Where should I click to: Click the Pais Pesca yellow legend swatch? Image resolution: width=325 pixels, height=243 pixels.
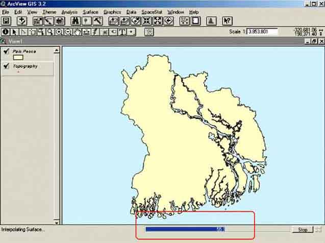[x=18, y=58]
